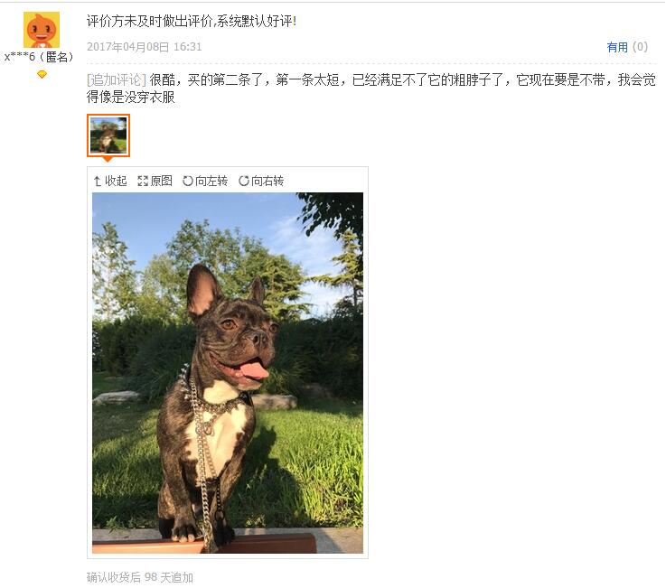The height and width of the screenshot is (588, 666).
Task: Click the rotate-right circular arrow icon
Action: [x=244, y=182]
